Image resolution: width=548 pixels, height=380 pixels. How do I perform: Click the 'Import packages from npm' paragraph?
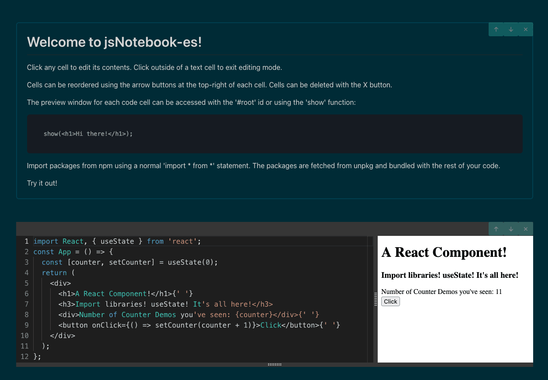263,166
